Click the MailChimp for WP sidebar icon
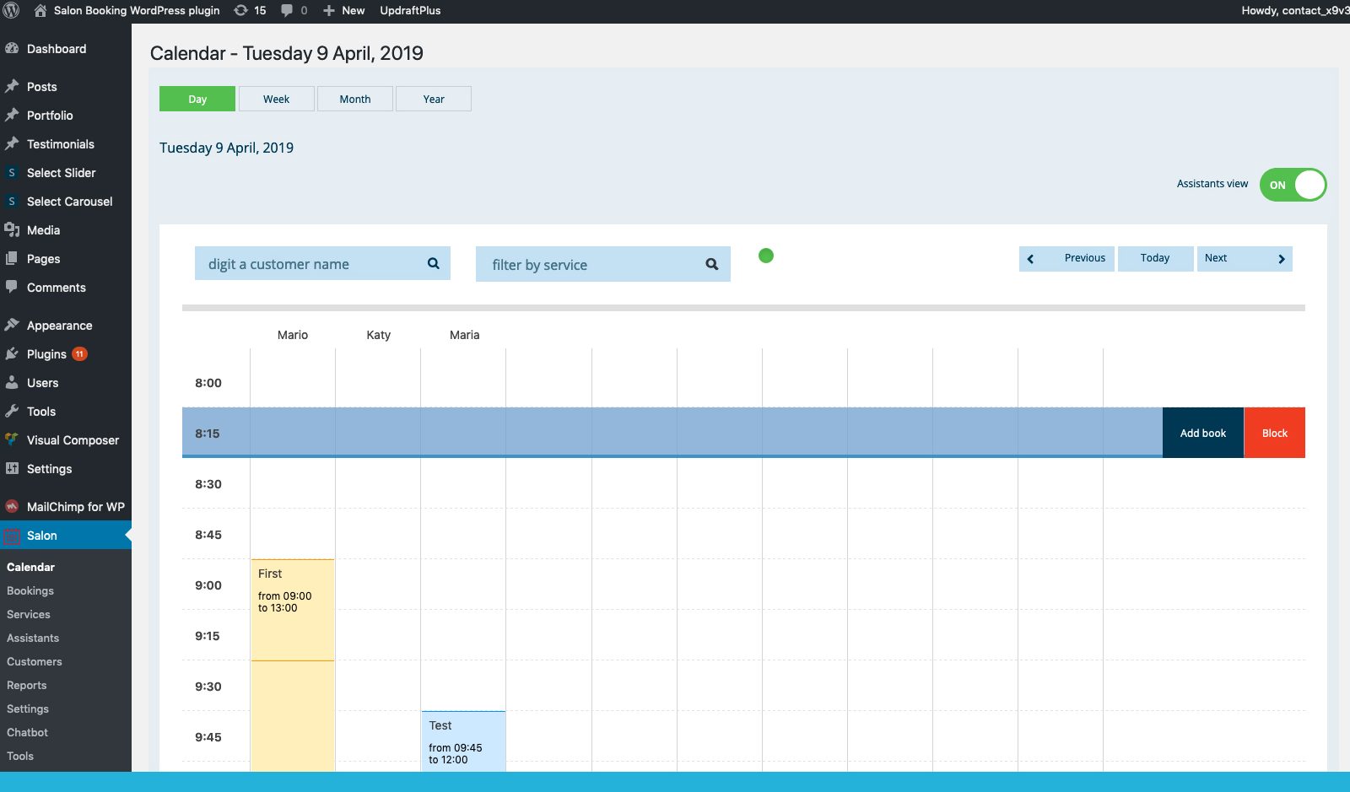1350x792 pixels. point(12,507)
